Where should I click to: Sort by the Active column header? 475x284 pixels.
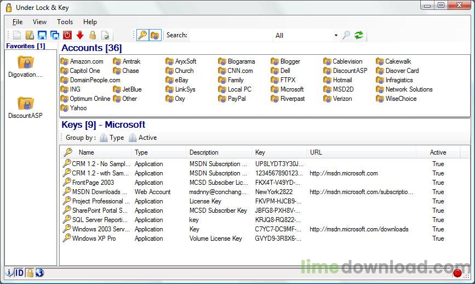click(438, 152)
